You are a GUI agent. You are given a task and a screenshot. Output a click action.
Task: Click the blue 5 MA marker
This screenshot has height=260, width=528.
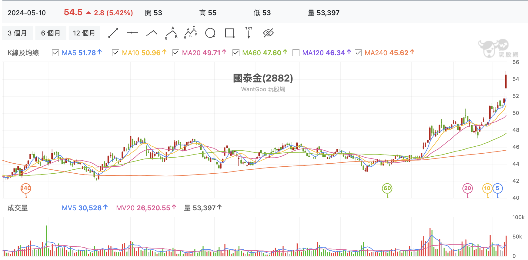[498, 188]
